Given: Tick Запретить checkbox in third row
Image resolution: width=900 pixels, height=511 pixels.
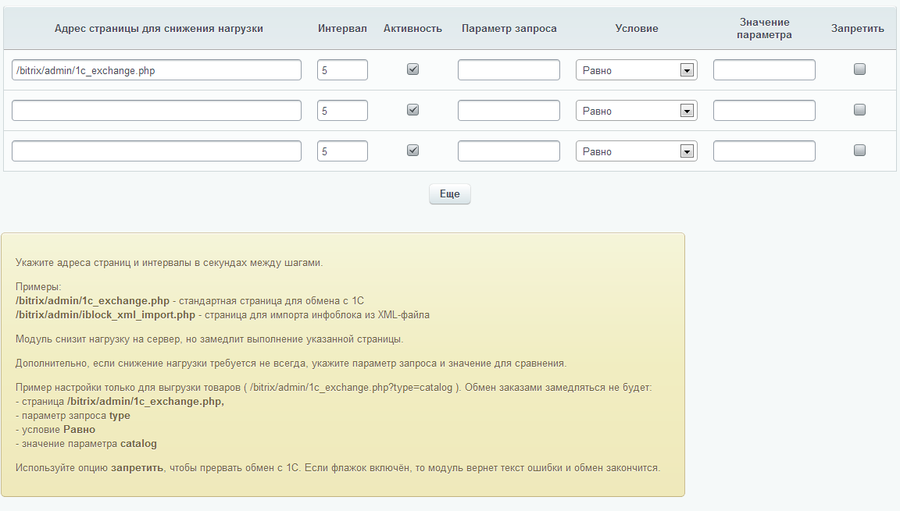Looking at the screenshot, I should click(x=859, y=151).
